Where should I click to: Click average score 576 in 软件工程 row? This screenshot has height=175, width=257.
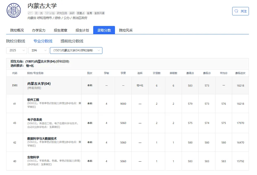[x=224, y=104]
